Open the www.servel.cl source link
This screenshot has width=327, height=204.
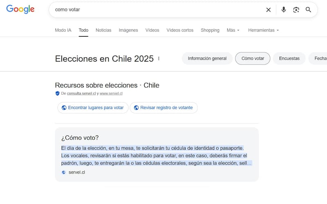pyautogui.click(x=111, y=93)
